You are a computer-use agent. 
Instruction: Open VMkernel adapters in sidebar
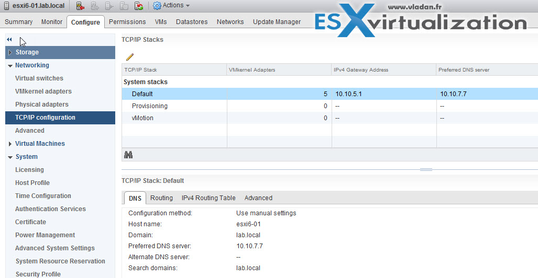43,91
